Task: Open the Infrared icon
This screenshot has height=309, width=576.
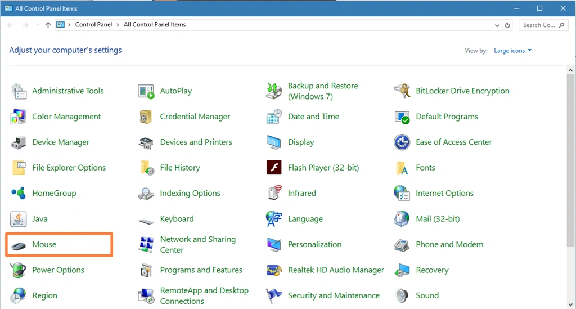Action: pyautogui.click(x=274, y=193)
